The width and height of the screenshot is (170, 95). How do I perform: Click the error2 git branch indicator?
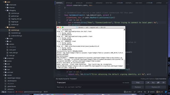pyautogui.click(x=151, y=92)
